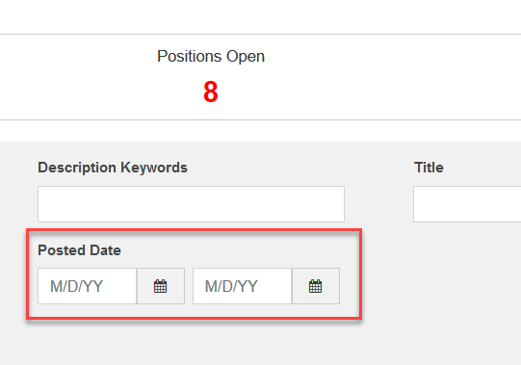Pick an end date via calendar button
The height and width of the screenshot is (365, 521).
click(316, 286)
